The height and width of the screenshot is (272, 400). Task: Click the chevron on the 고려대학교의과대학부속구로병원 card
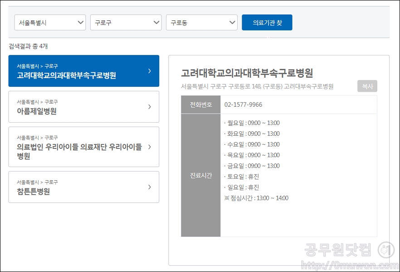(x=150, y=71)
